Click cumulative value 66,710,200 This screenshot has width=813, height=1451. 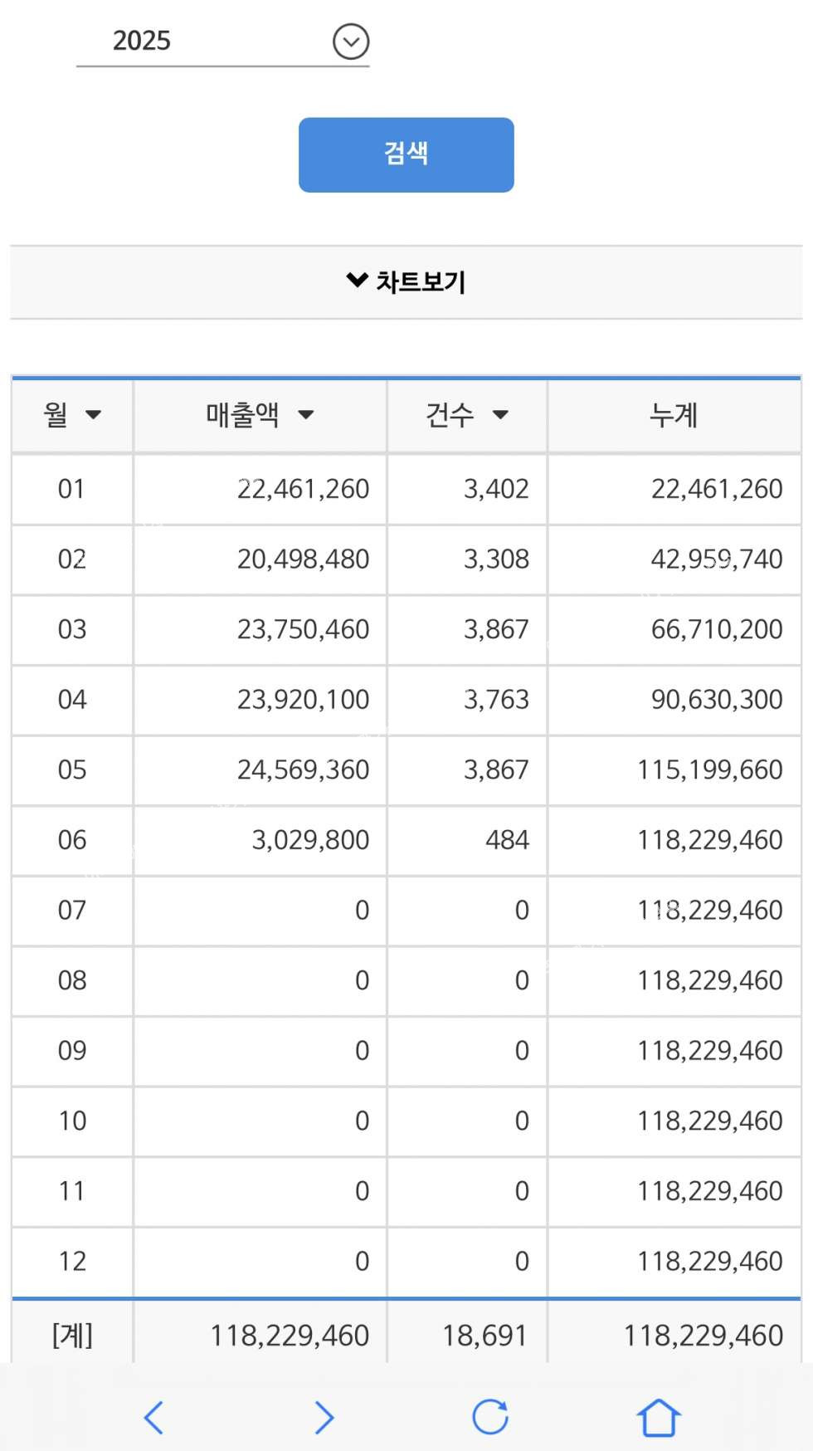coord(716,629)
